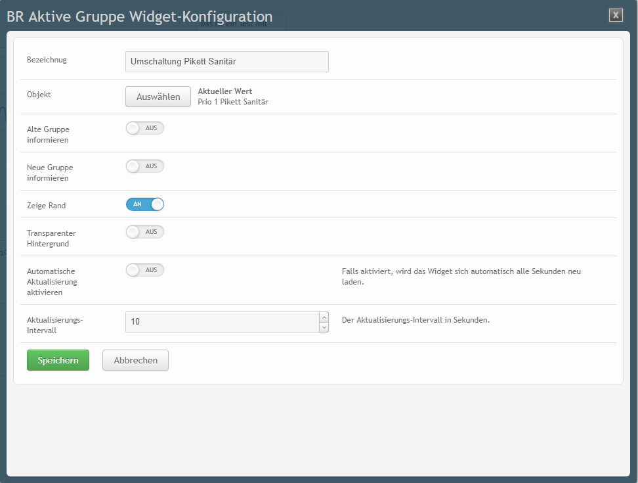This screenshot has height=483, width=638.
Task: Close the widget configuration dialog with X
Action: coord(616,15)
